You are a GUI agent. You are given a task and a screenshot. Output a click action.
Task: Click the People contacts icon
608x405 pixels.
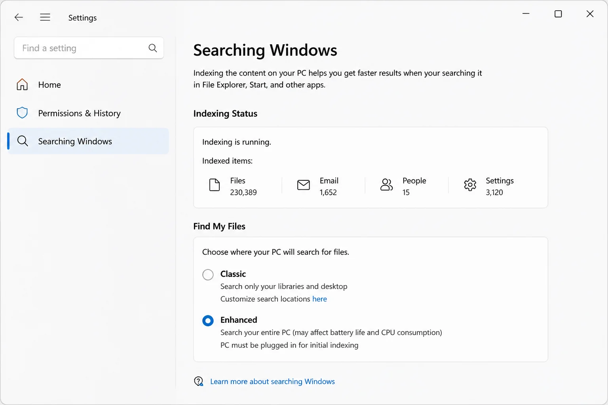386,185
